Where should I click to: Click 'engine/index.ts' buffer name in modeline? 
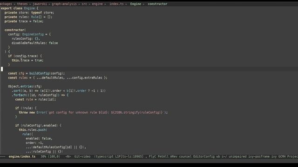tap(22, 156)
